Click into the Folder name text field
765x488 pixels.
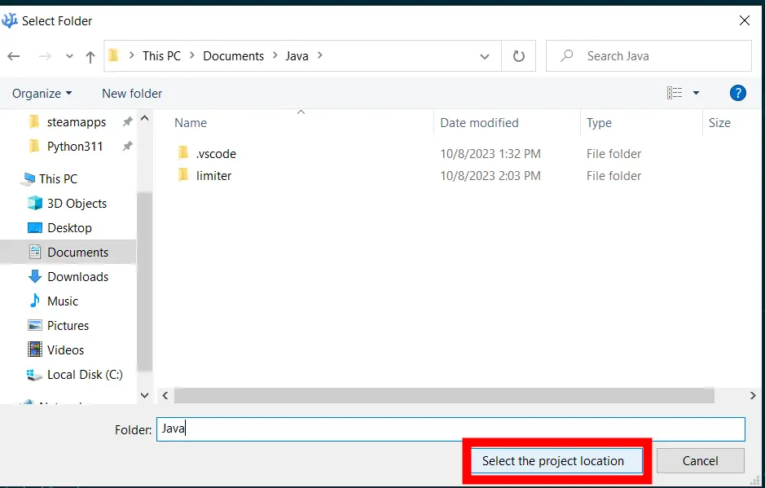[x=450, y=429]
